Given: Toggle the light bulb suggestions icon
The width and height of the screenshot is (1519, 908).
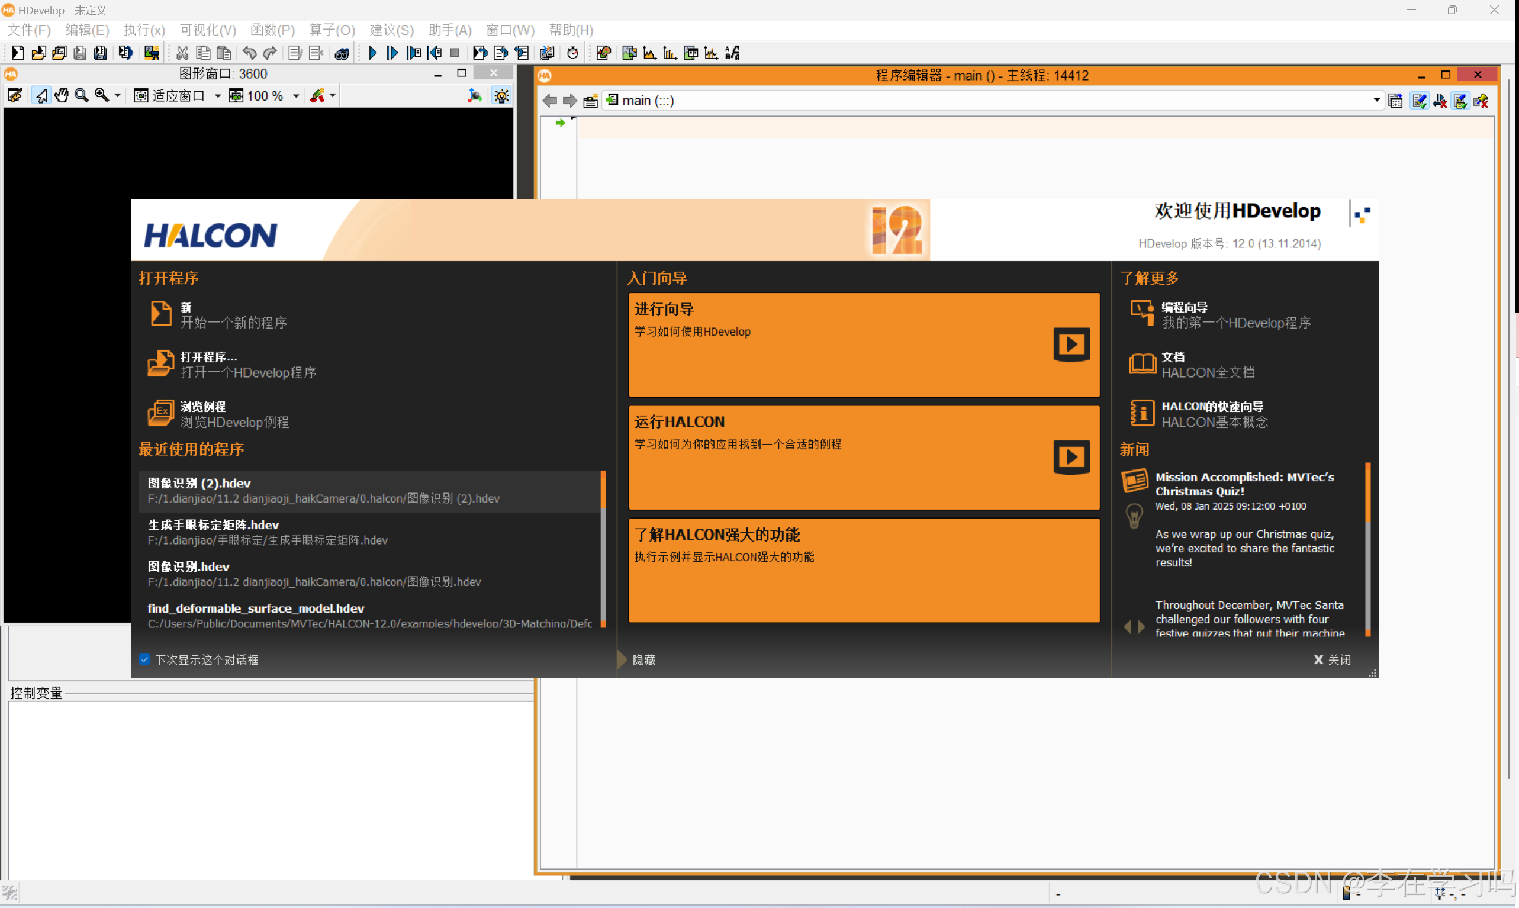Looking at the screenshot, I should tap(501, 95).
